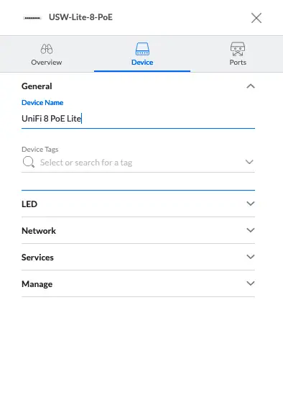Click the Network section heading
Viewport: 283px width, 405px height.
pos(39,231)
